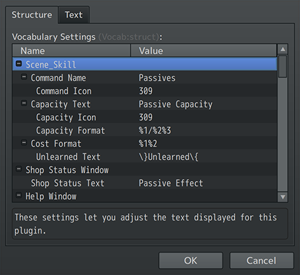Click the value 'Passive Effect'
The height and width of the screenshot is (275, 300).
[x=171, y=183]
